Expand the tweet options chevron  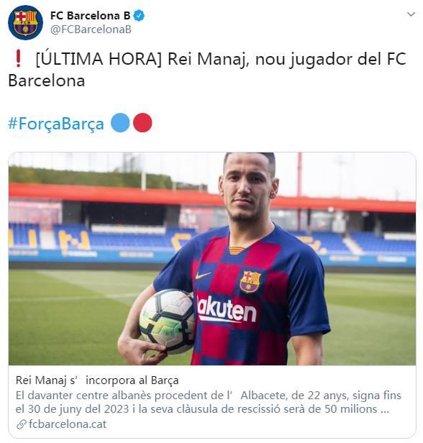coord(411,14)
